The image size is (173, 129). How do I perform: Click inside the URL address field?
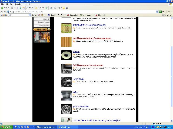pos(81,12)
